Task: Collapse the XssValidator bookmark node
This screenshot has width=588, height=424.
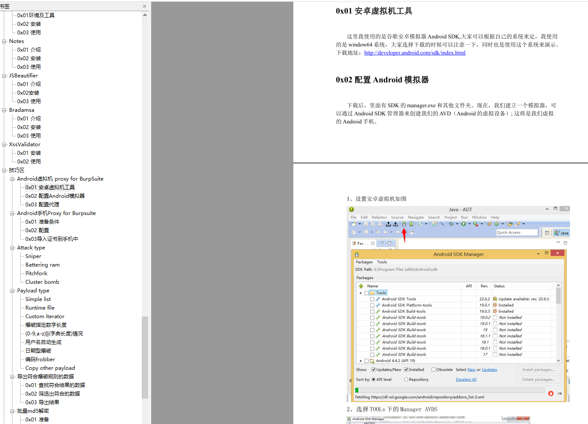Action: [x=4, y=144]
